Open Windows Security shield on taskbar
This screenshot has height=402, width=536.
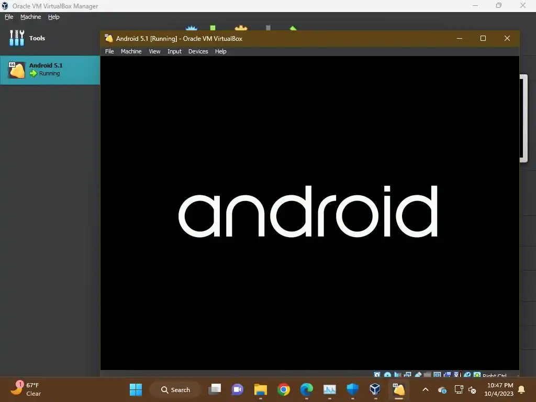(352, 389)
